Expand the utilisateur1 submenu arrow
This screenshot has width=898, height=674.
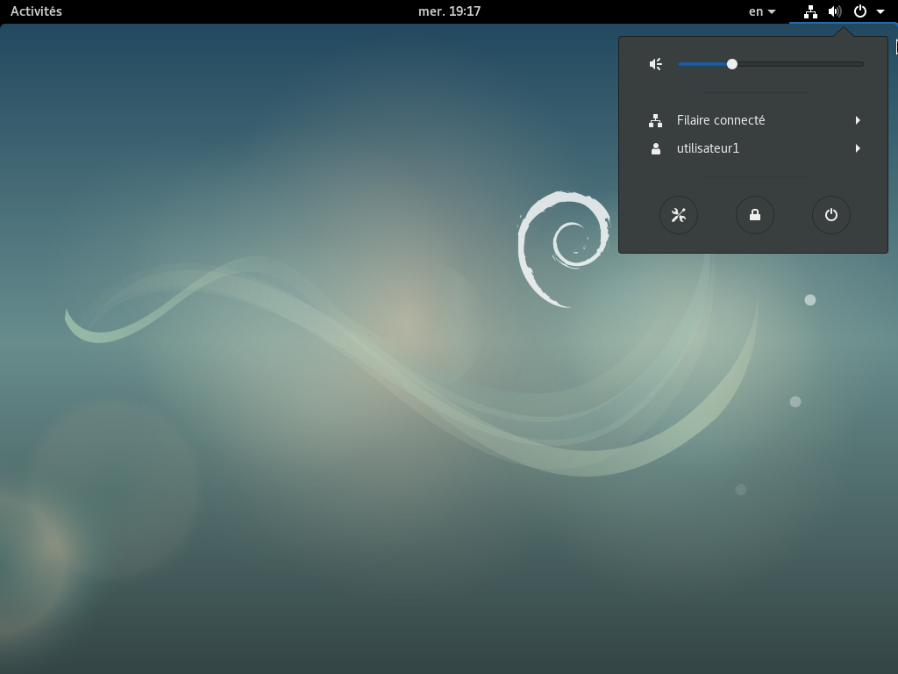[858, 148]
